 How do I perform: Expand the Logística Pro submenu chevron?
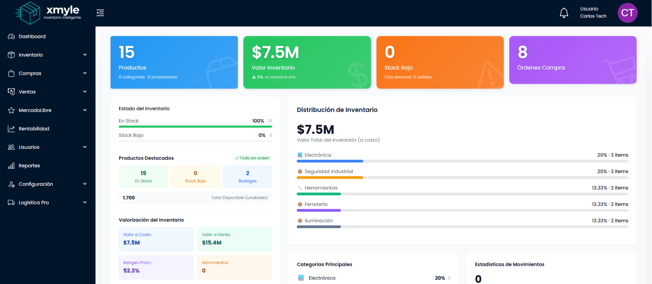pyautogui.click(x=85, y=202)
